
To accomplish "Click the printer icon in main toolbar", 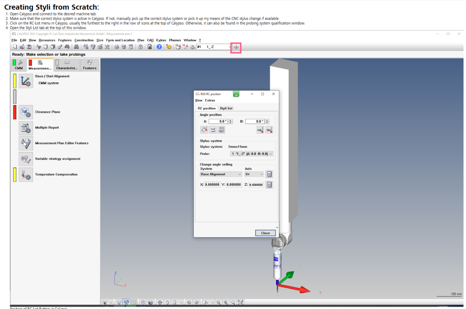I will pos(116,47).
